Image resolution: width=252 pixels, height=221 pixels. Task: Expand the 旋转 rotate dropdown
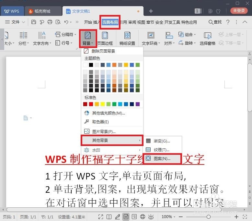point(195,43)
